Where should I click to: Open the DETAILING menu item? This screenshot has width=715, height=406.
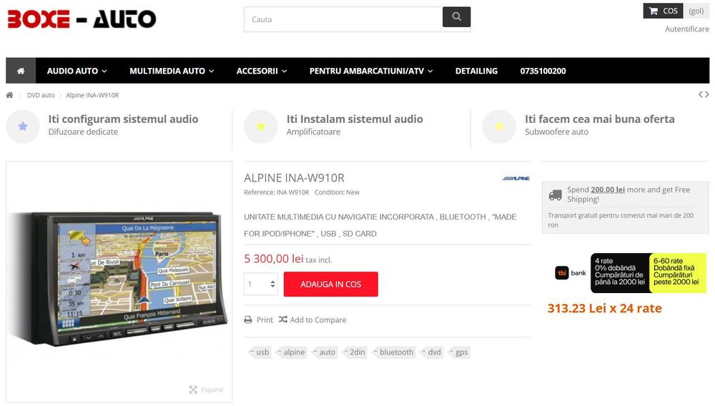coord(476,71)
